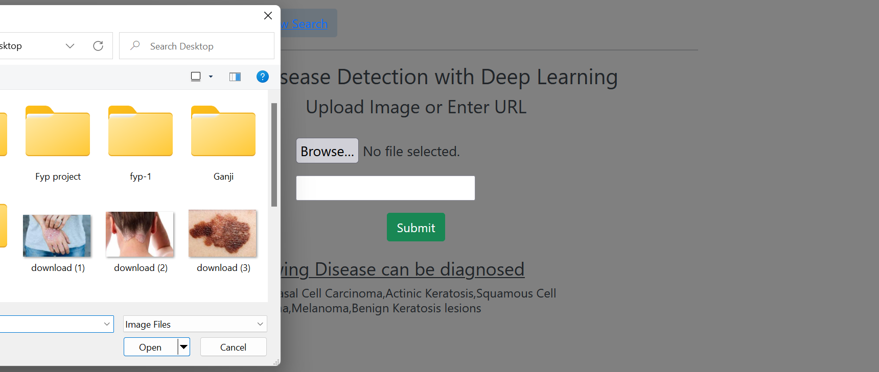Image resolution: width=879 pixels, height=372 pixels.
Task: Click the URL entry field
Action: click(385, 188)
